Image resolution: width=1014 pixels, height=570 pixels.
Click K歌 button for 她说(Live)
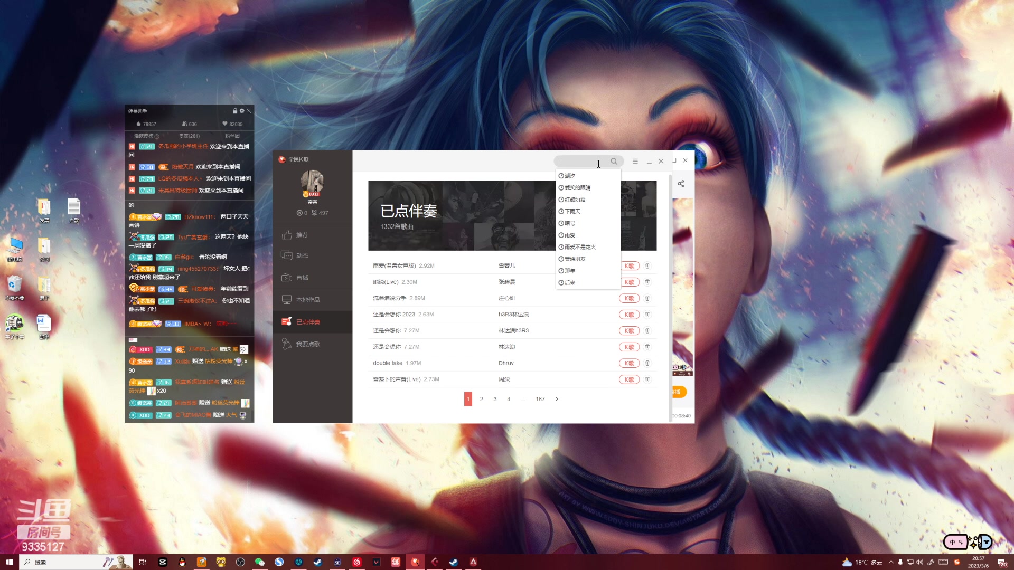pos(629,282)
